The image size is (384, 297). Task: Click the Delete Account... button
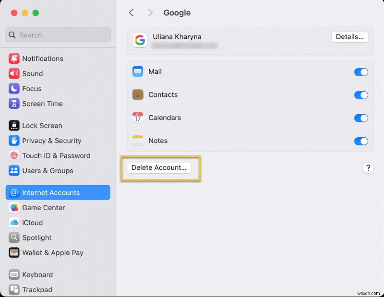coord(159,168)
